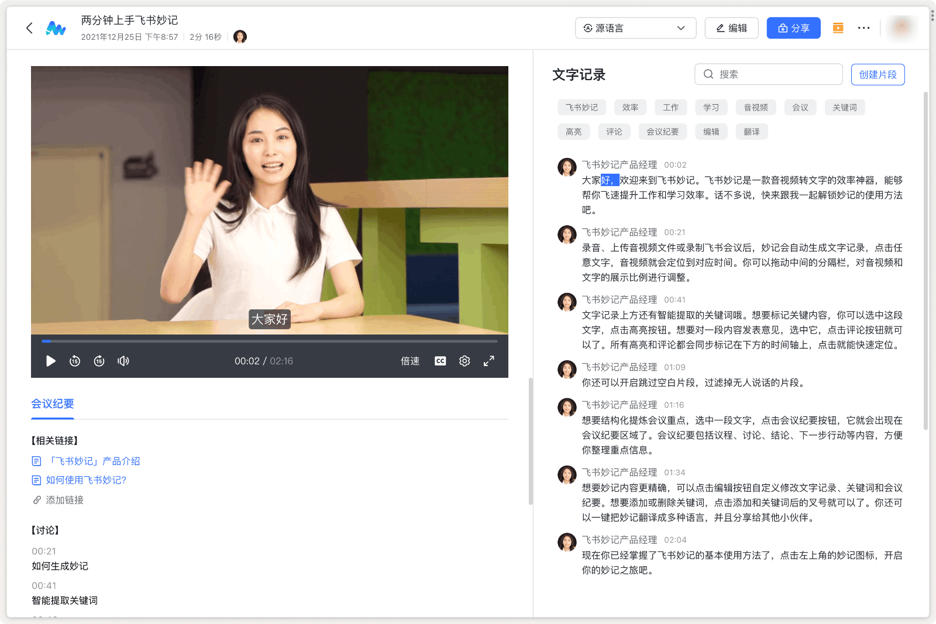
Task: Seek using the video progress bar
Action: point(269,341)
